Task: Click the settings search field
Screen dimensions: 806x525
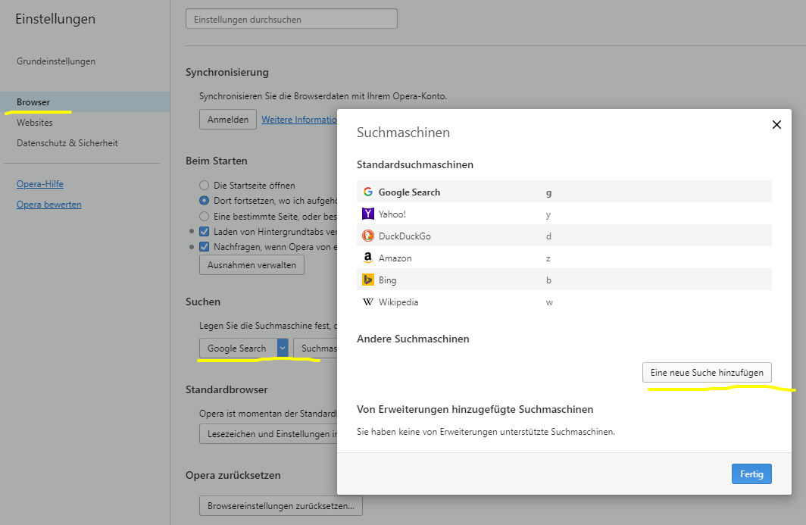Action: point(292,18)
